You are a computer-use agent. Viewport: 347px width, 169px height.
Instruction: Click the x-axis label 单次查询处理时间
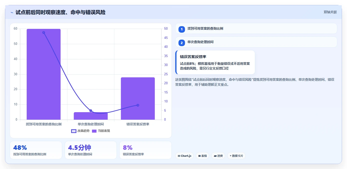91,124
